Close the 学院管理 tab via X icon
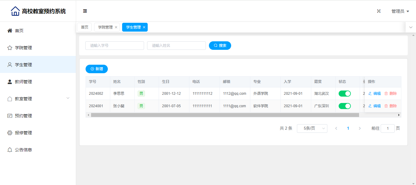The width and height of the screenshot is (416, 185). click(116, 27)
